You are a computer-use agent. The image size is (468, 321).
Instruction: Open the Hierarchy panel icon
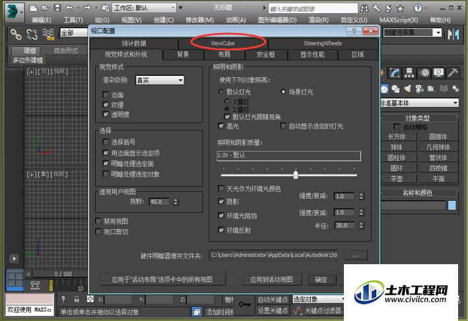409,73
